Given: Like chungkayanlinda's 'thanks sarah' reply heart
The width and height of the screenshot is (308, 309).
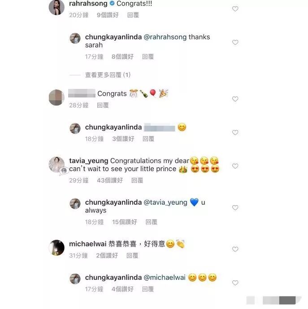Looking at the screenshot, I should (235, 42).
